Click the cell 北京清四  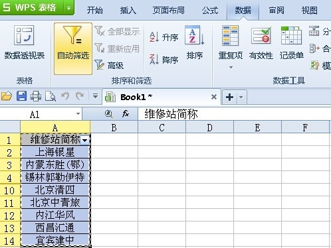(x=55, y=190)
